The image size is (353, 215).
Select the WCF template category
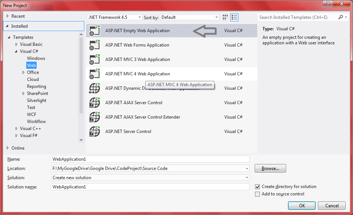pos(31,115)
